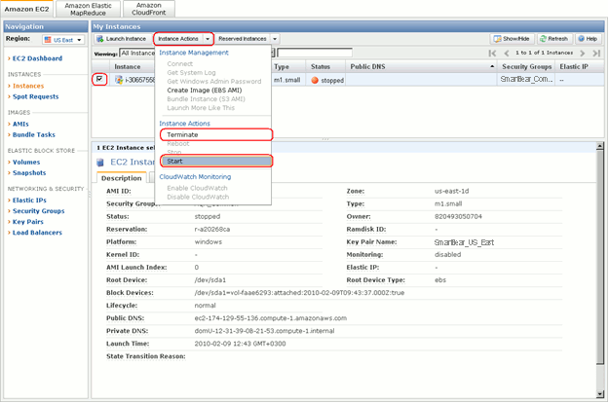Click the Zone us-east-1d value

[452, 191]
